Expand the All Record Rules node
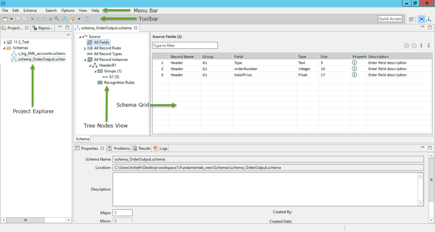 [x=85, y=48]
